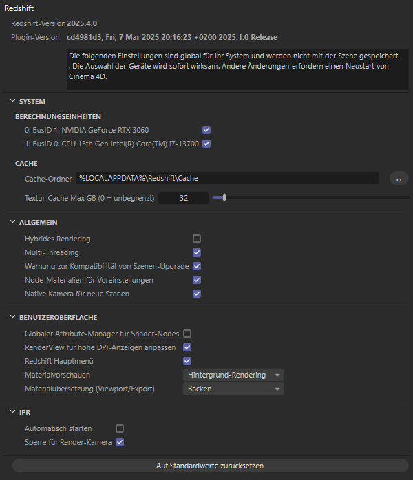Uncheck Warnung zur Kompatibilität von Szenen-Upgrade
The width and height of the screenshot is (413, 480).
(197, 266)
